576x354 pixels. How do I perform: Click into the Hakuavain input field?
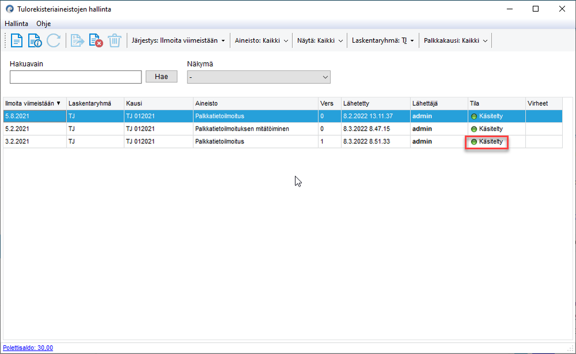pos(76,77)
